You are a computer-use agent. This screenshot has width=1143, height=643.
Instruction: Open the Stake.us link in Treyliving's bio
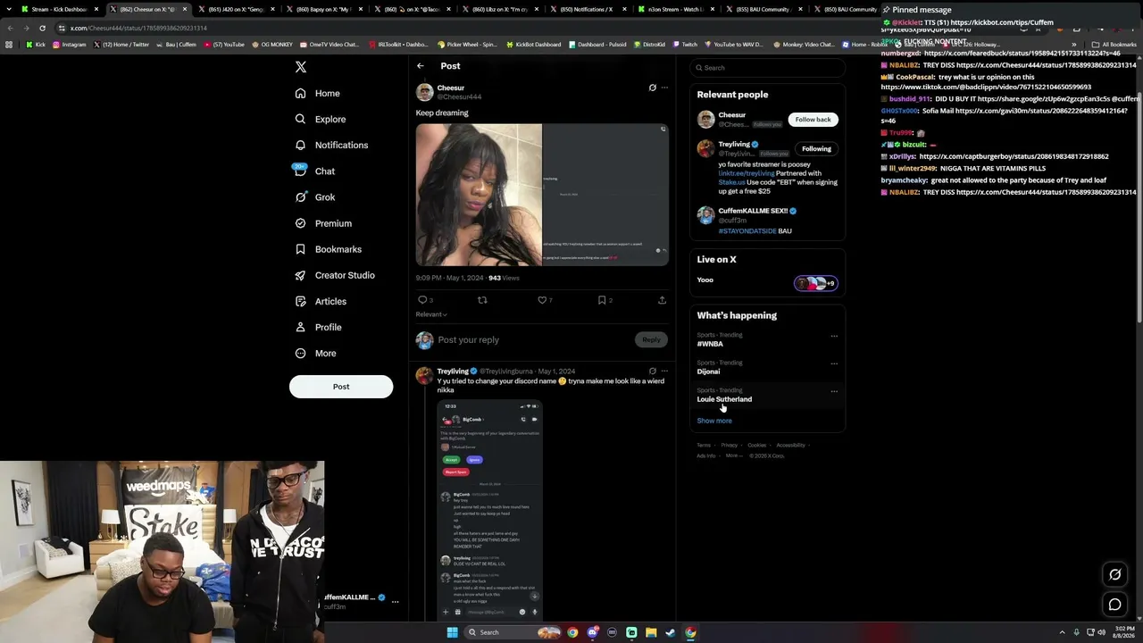tap(731, 182)
